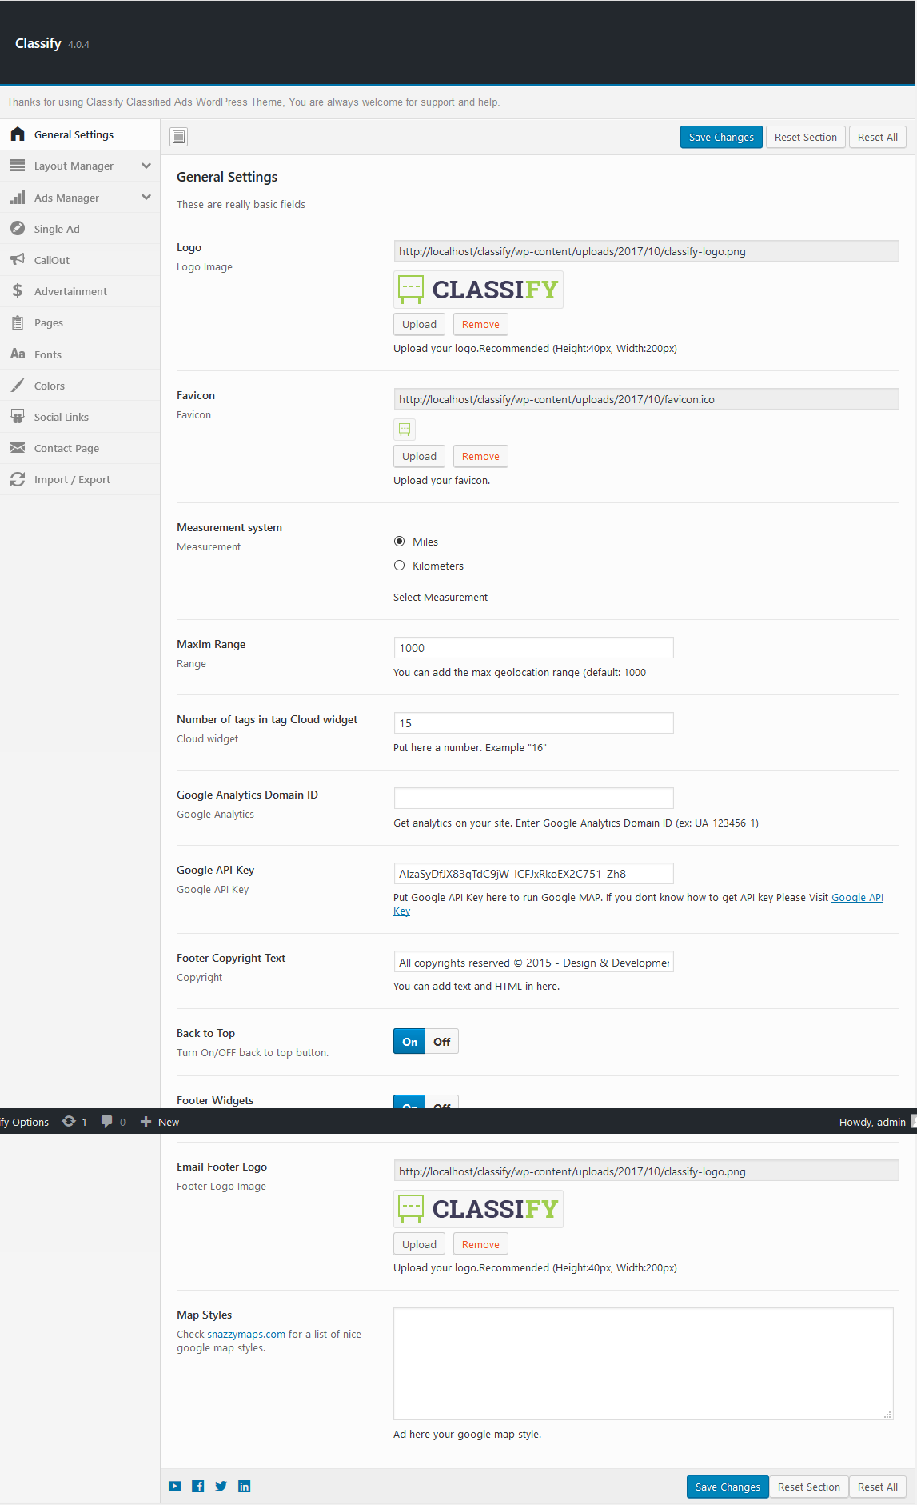The image size is (917, 1505).
Task: Open the YouTube footer icon
Action: coord(175,1486)
